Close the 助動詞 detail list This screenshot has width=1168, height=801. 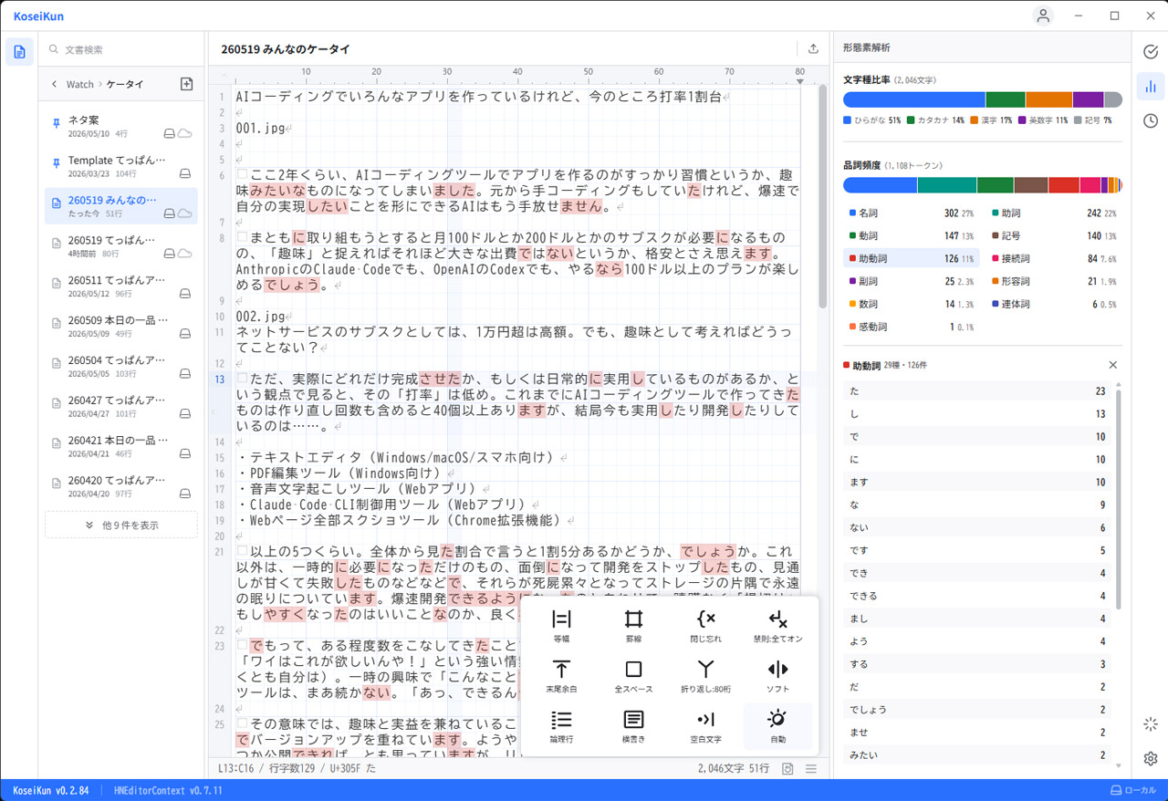1112,365
